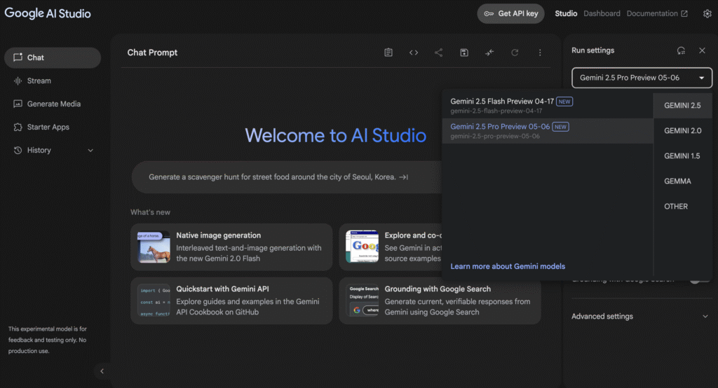Viewport: 718px width, 388px height.
Task: Open the model selector dropdown
Action: (642, 78)
